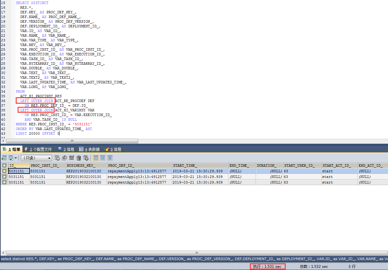Add a new row to the result grid
The height and width of the screenshot is (270, 388).
(x=57, y=158)
